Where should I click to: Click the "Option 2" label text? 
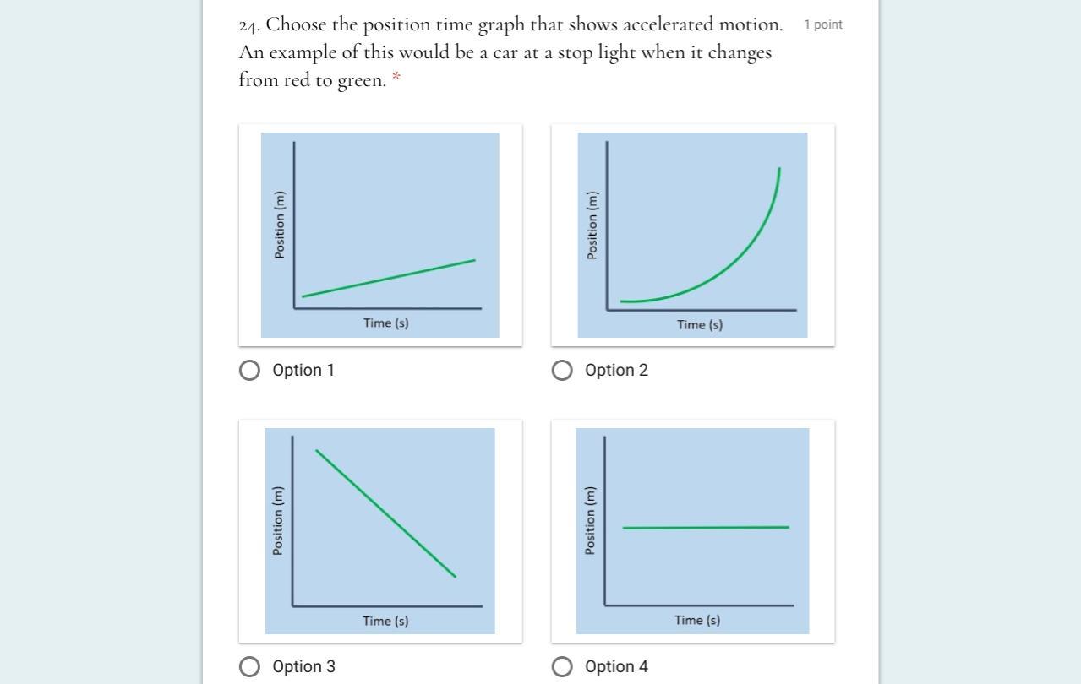click(x=616, y=371)
